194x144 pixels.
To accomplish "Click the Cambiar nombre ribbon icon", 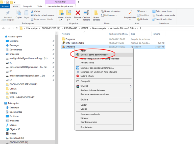I will pyautogui.click(x=86, y=13).
